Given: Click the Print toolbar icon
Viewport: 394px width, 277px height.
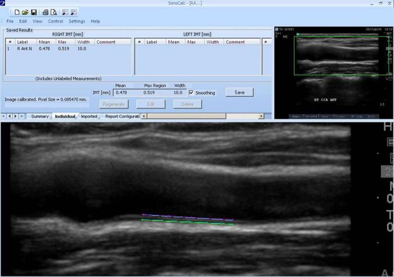Looking at the screenshot, I should [46, 12].
